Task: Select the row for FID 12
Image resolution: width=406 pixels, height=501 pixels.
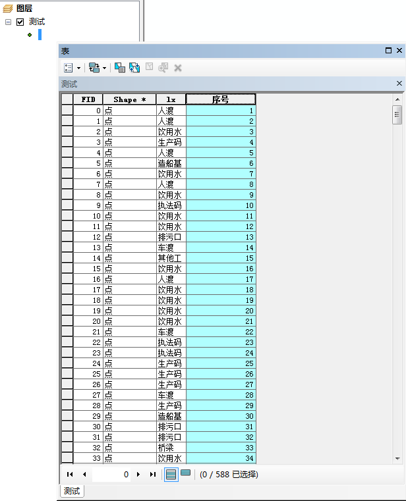Action: pos(67,237)
